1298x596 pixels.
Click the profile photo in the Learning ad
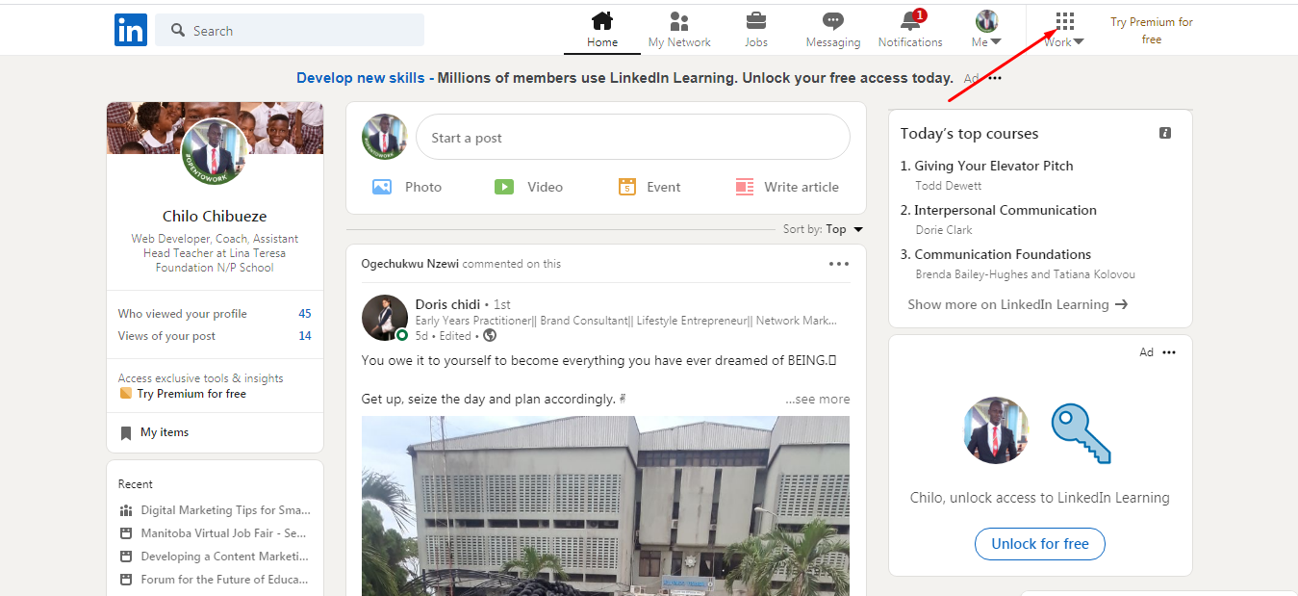point(996,430)
